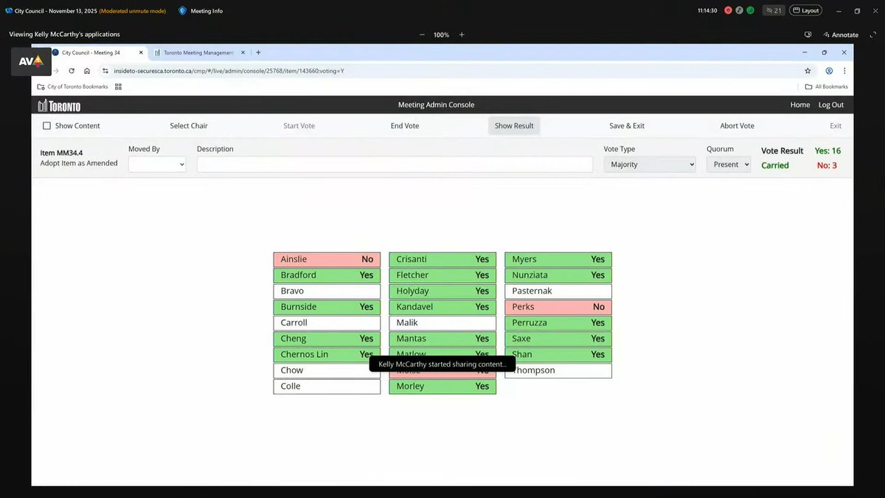Open the Moved By dropdown

(157, 165)
